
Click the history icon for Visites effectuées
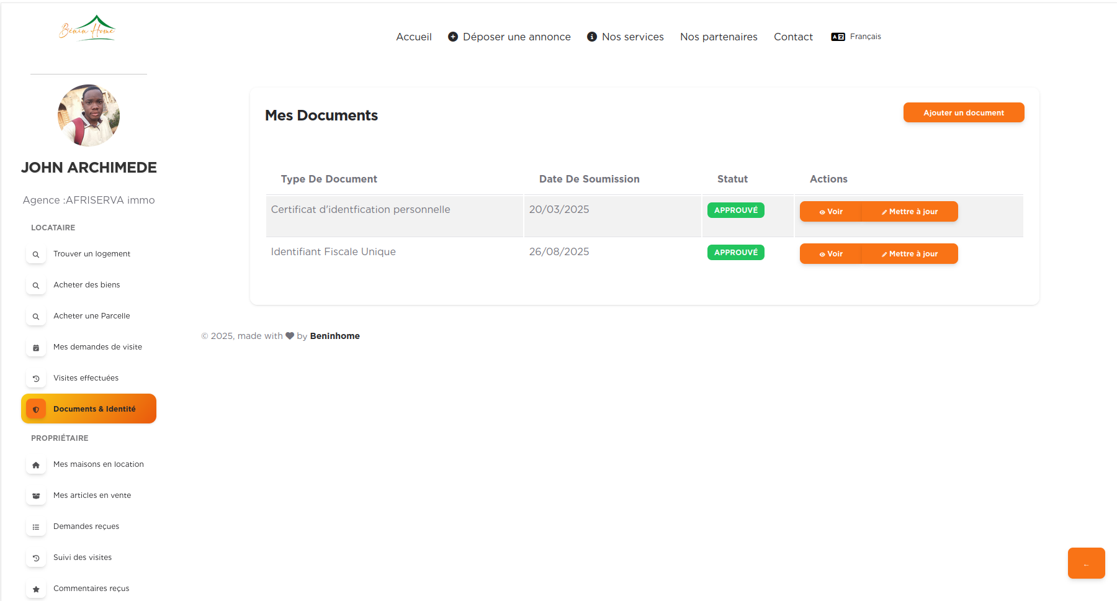[x=36, y=379]
